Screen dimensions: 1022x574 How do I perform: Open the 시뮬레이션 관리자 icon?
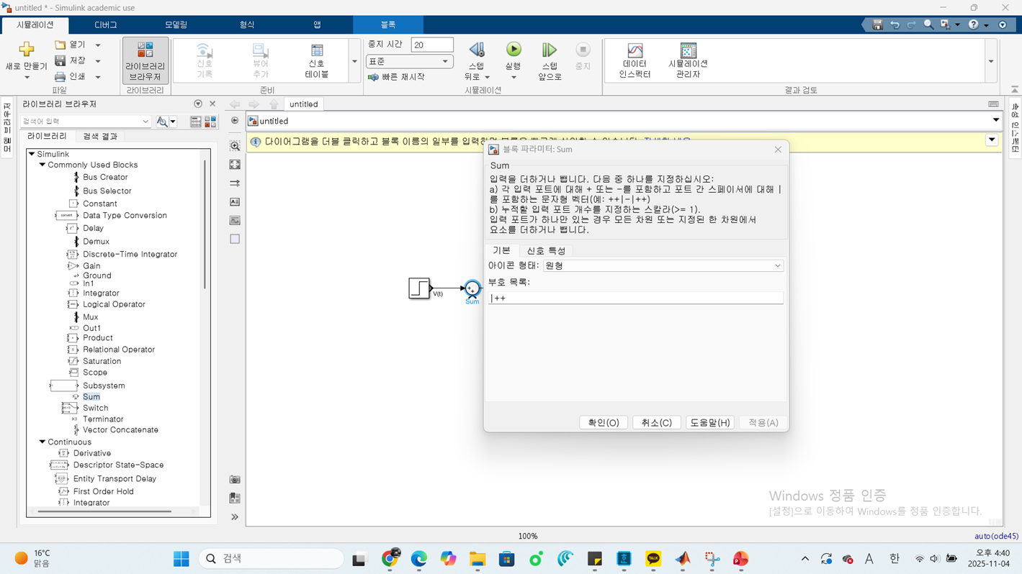pos(689,50)
